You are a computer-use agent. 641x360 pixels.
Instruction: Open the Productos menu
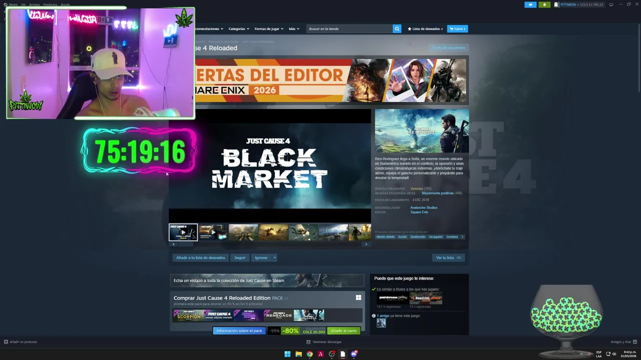pos(50,4)
